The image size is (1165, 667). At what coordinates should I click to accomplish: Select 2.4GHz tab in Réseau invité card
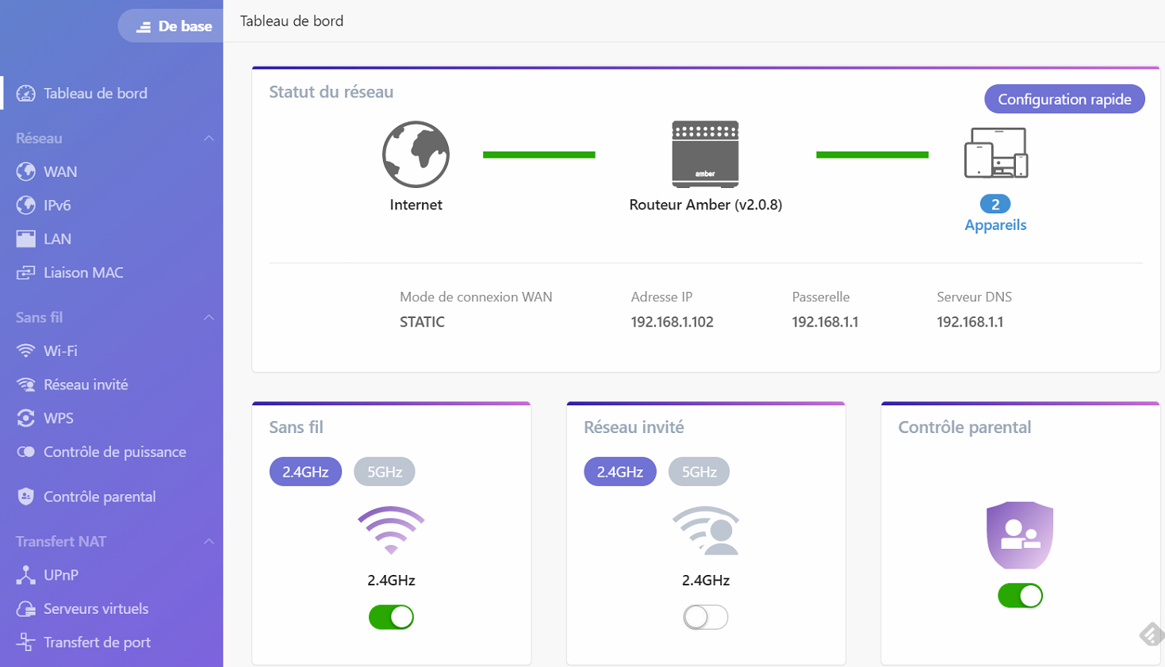[x=620, y=472]
